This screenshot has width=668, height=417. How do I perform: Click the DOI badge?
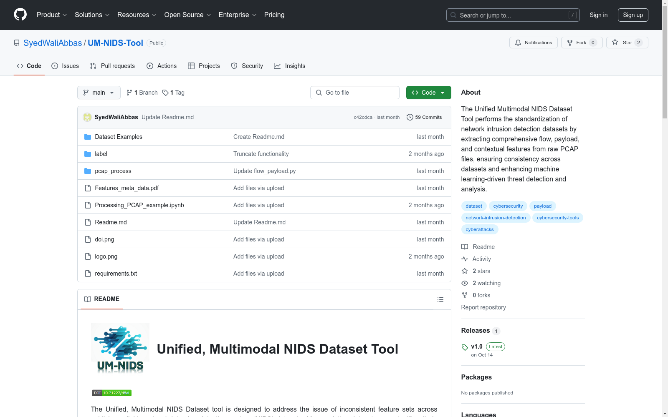(x=112, y=393)
